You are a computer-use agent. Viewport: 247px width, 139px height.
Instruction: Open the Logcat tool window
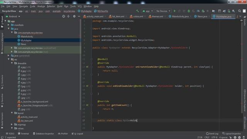77,134
